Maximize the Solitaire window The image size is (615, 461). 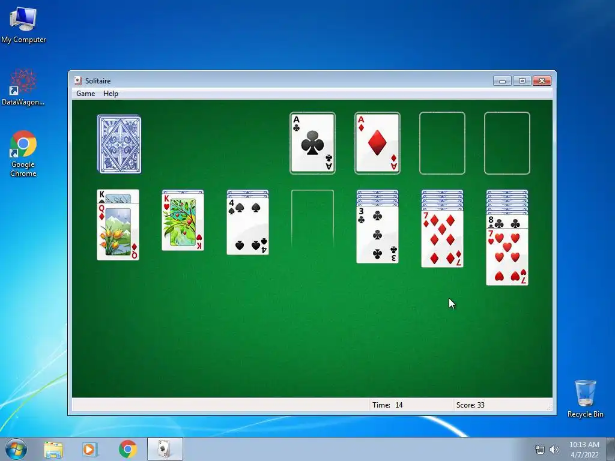point(522,81)
